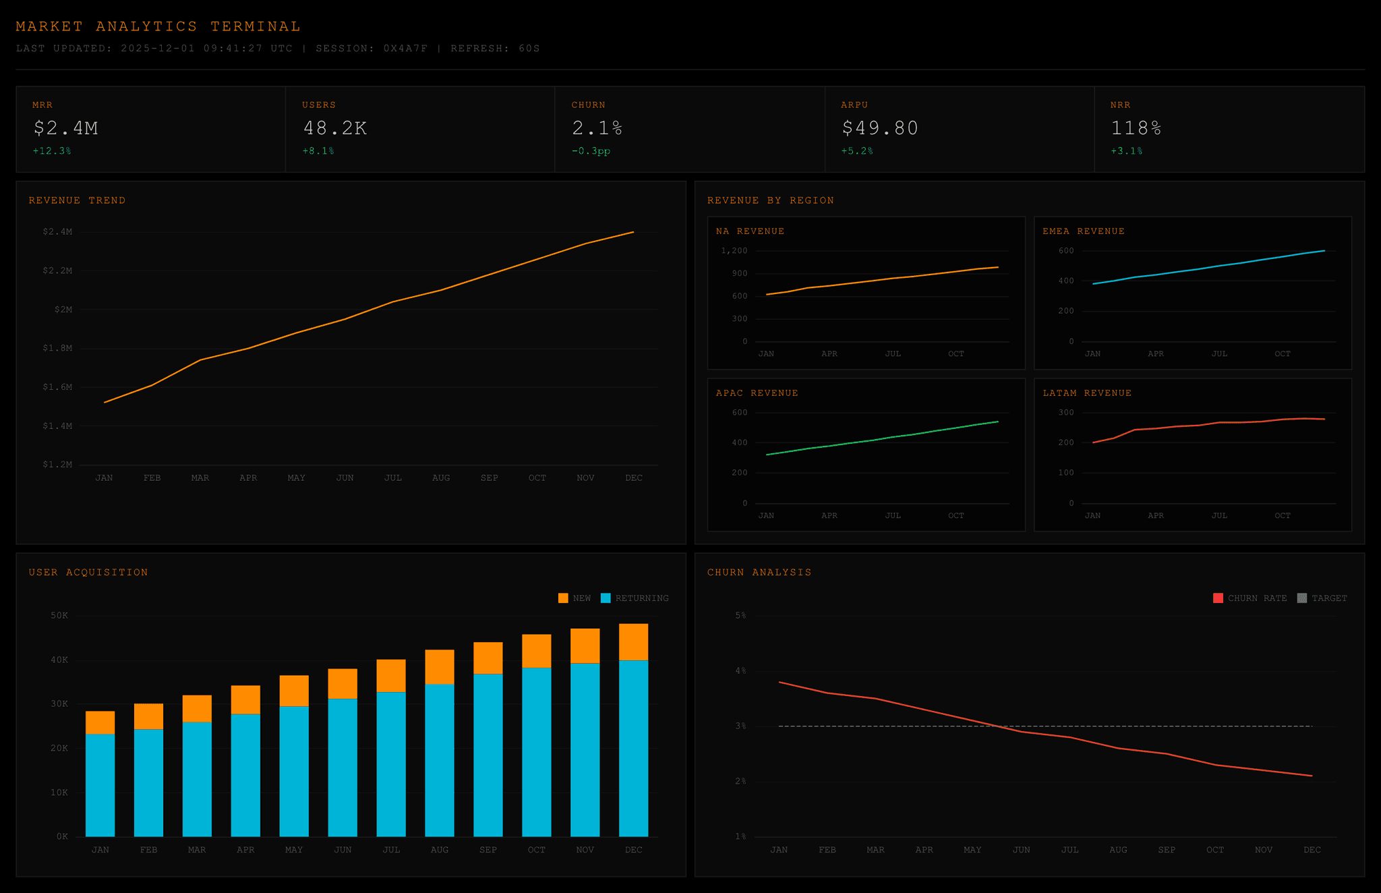1381x893 pixels.
Task: Click the Revenue Trend panel title
Action: pyautogui.click(x=77, y=200)
